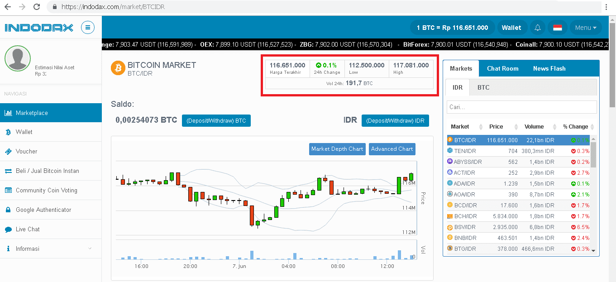The image size is (616, 282).
Task: Select BNB/IDR market row
Action: pyautogui.click(x=519, y=238)
